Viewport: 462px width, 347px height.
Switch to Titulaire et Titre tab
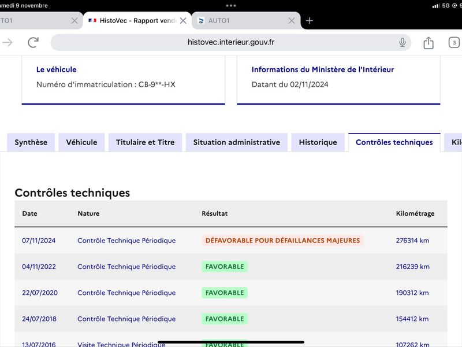click(146, 142)
